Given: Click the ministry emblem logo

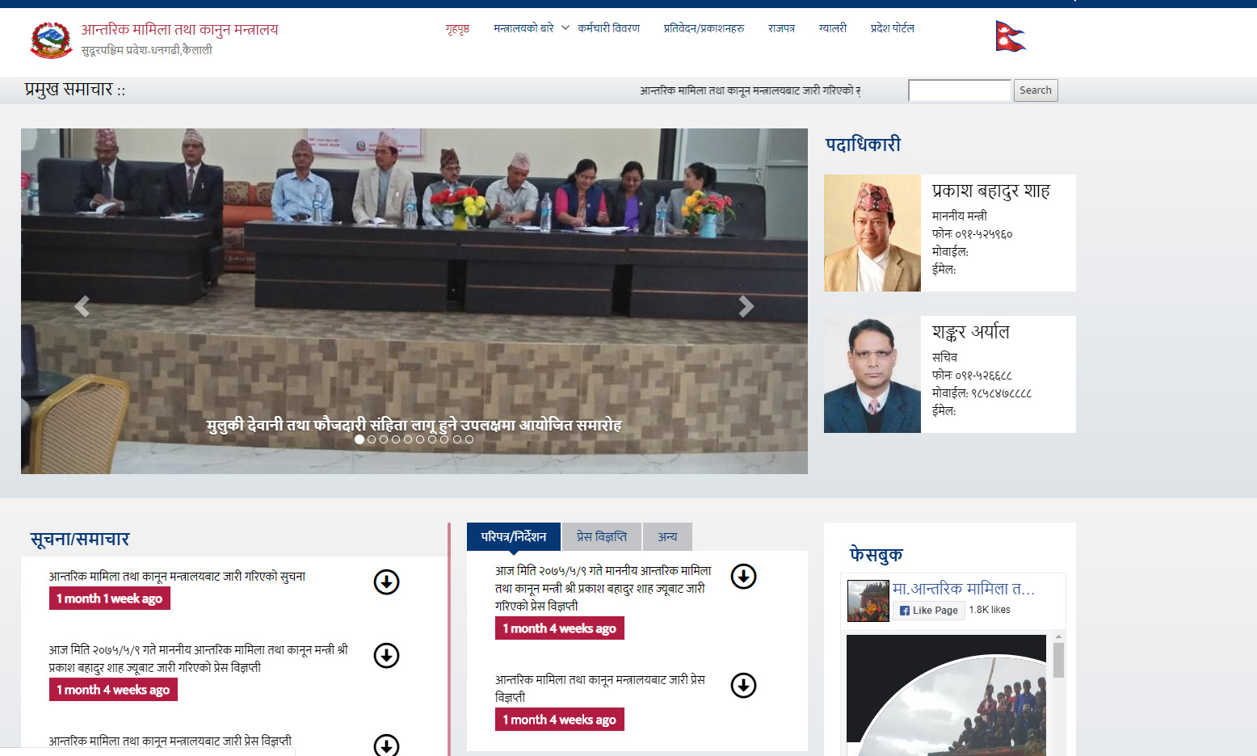Looking at the screenshot, I should [x=51, y=40].
